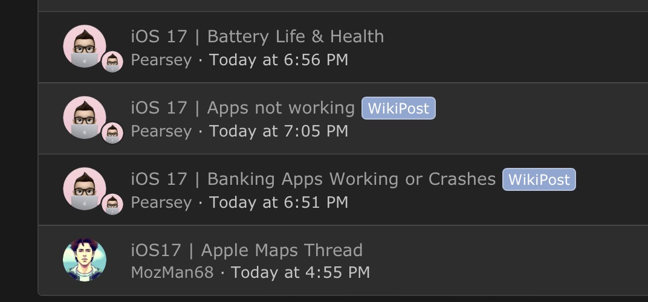Jump to latest post at 7:05 PM
The image size is (648, 302).
278,132
